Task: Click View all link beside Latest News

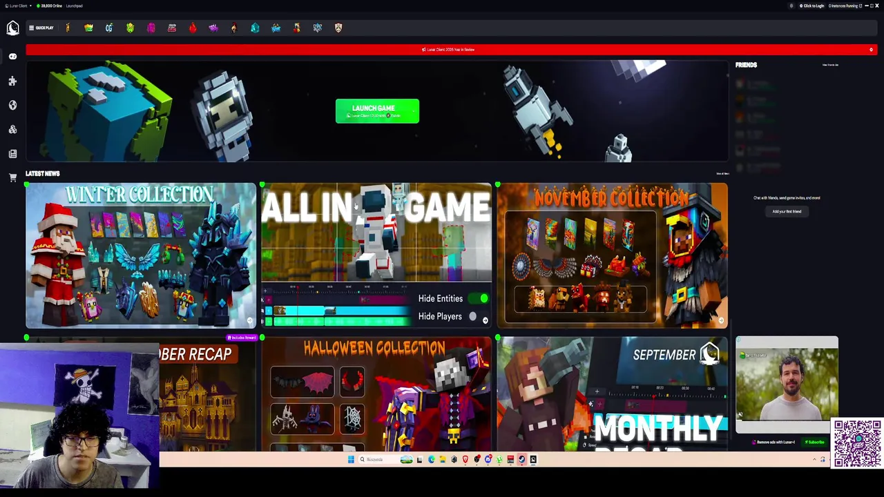Action: click(722, 173)
